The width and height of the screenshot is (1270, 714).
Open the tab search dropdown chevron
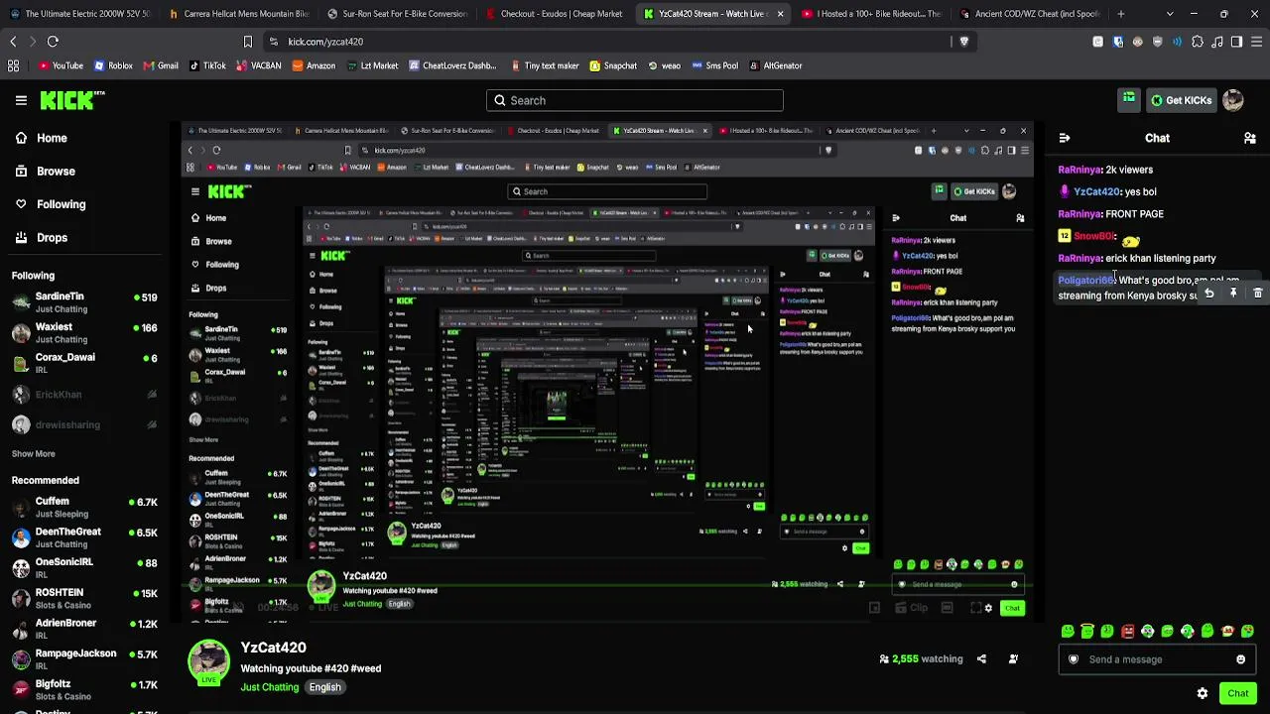coord(1170,14)
